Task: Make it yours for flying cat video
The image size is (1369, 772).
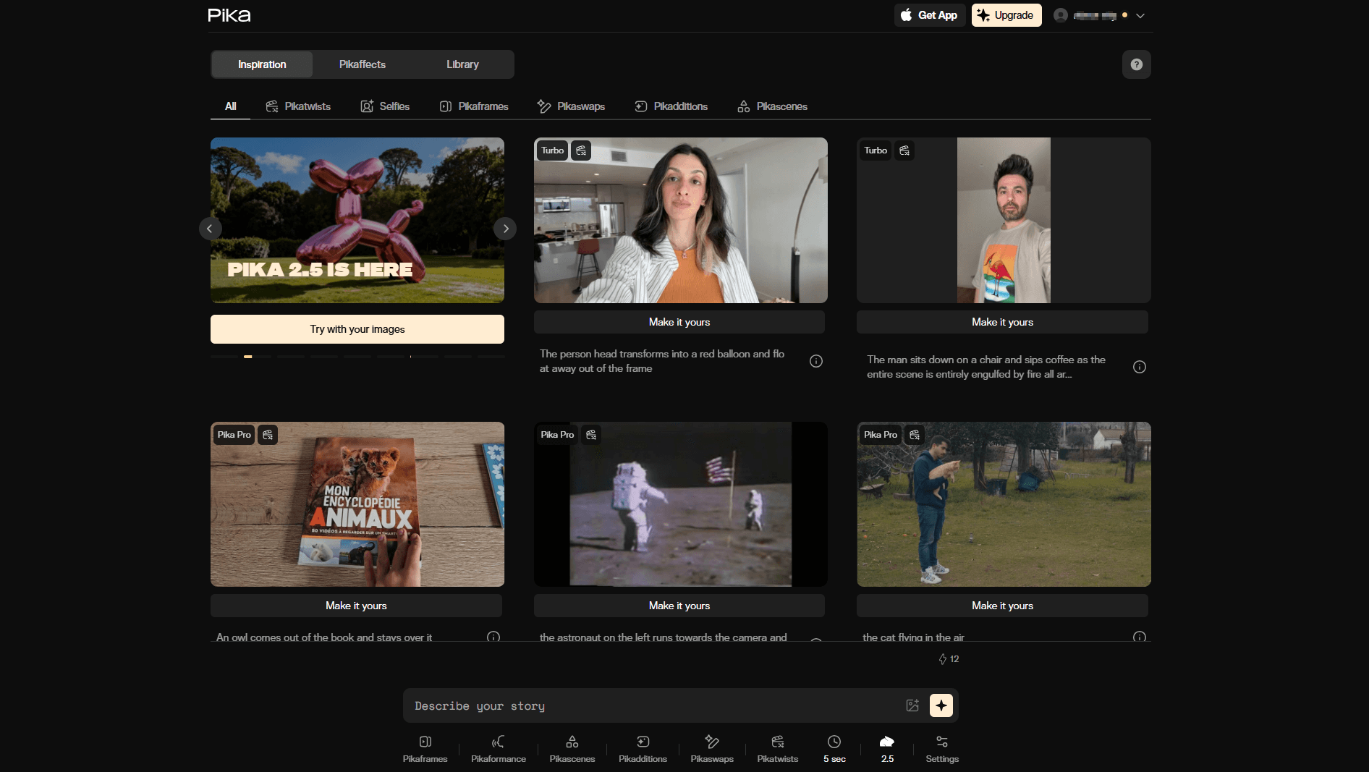Action: pyautogui.click(x=1002, y=606)
